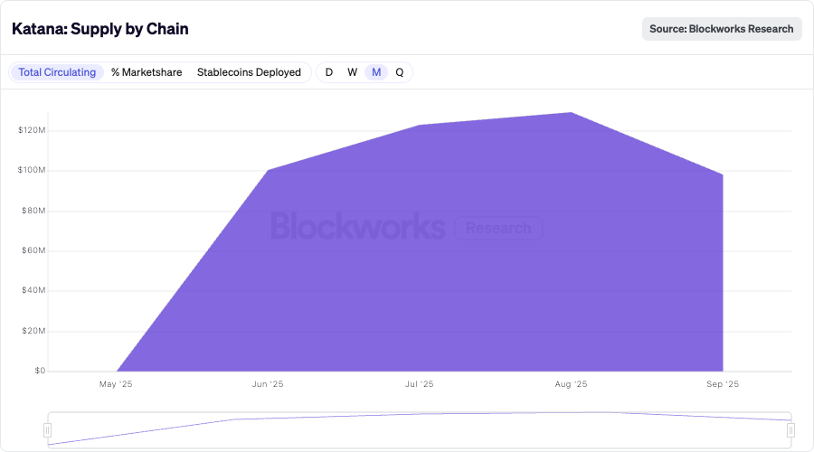This screenshot has width=814, height=452.
Task: Click the area's right edge at Sep '25
Action: (x=722, y=174)
